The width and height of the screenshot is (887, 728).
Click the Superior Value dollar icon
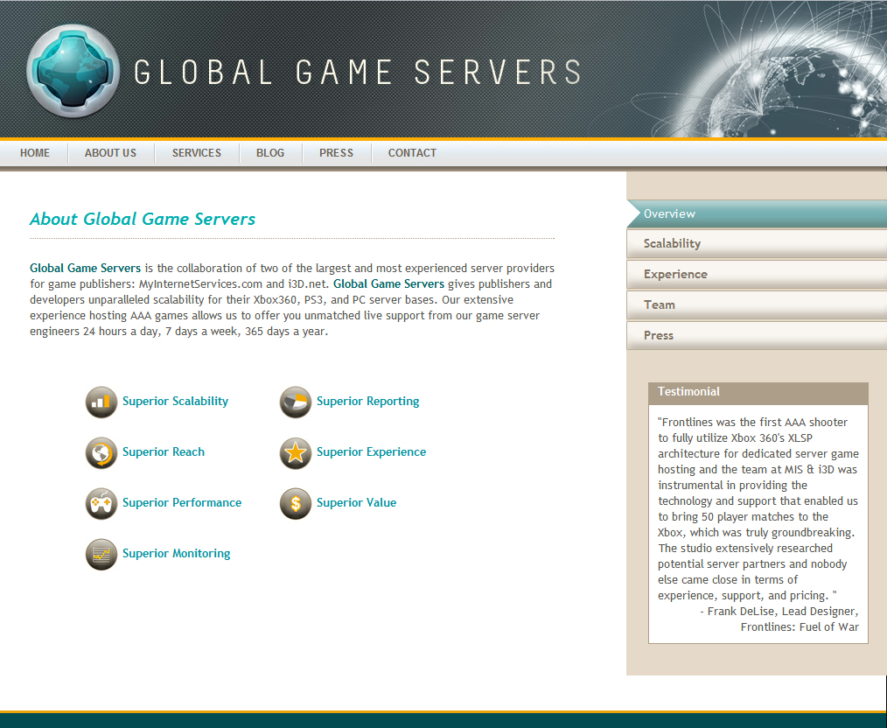[x=296, y=503]
